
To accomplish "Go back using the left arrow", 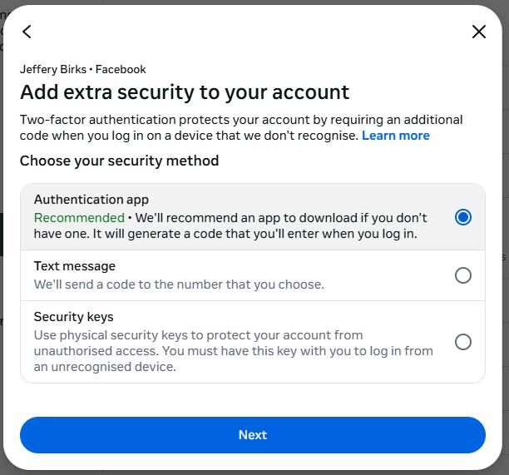I will tap(27, 32).
